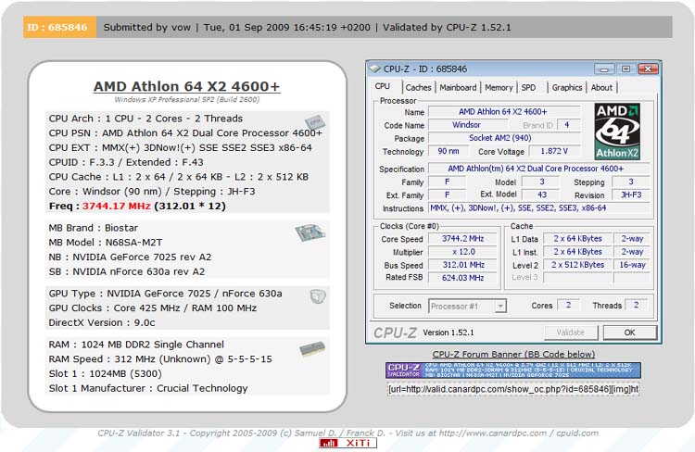The width and height of the screenshot is (695, 452).
Task: Click the Cores value 2 in the CPU-Z window
Action: [568, 305]
